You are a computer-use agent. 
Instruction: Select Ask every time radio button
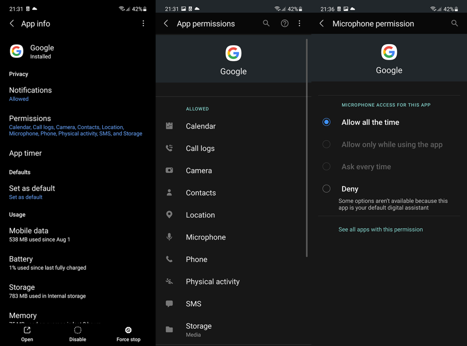pos(327,166)
